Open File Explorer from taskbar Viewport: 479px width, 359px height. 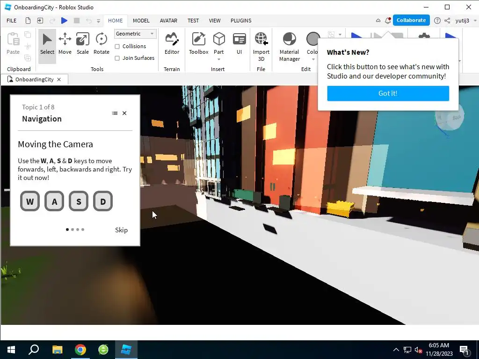coord(57,350)
